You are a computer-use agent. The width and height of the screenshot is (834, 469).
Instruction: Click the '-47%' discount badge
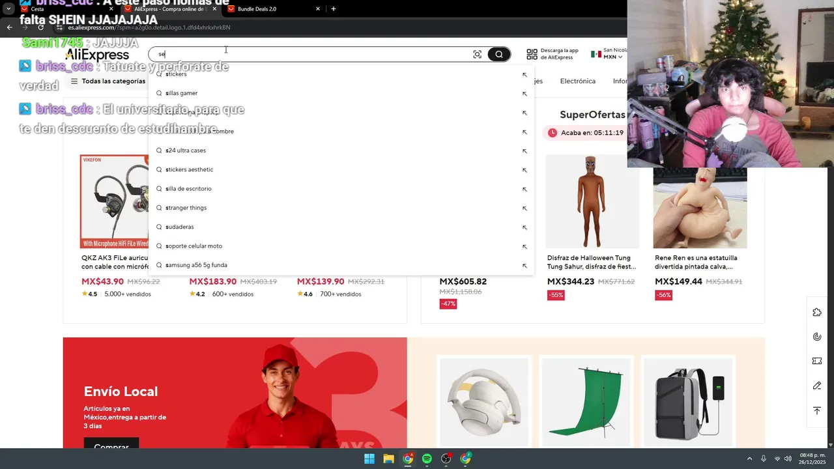tap(448, 304)
